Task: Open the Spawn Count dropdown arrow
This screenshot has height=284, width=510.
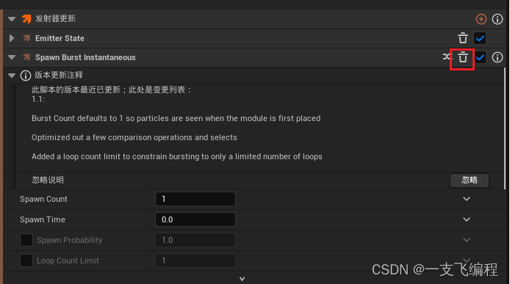Action: [x=467, y=199]
